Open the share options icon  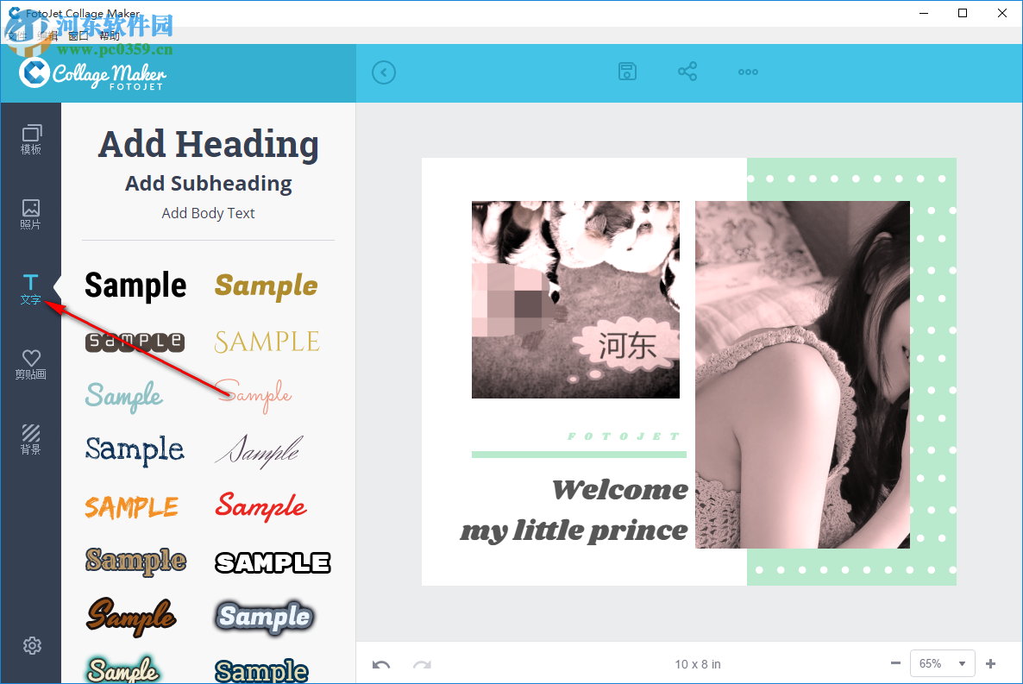click(687, 72)
